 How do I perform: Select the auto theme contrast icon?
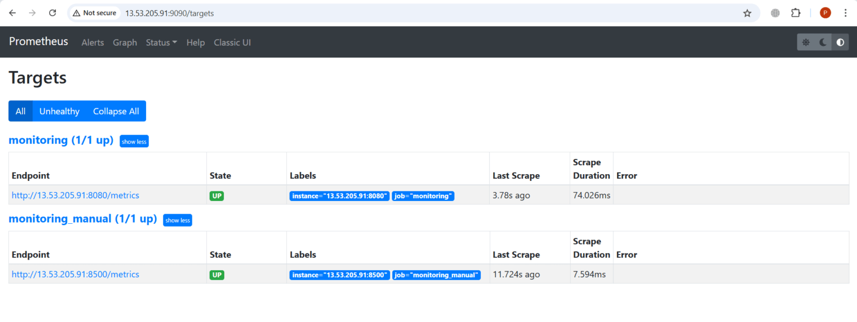click(x=840, y=42)
